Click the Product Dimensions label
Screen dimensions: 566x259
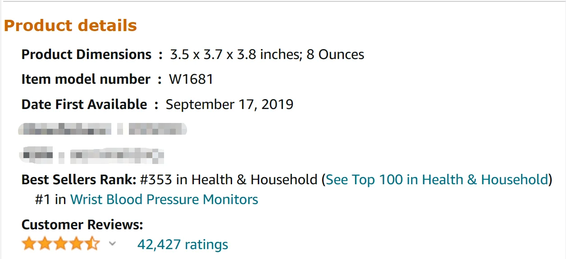click(x=87, y=55)
